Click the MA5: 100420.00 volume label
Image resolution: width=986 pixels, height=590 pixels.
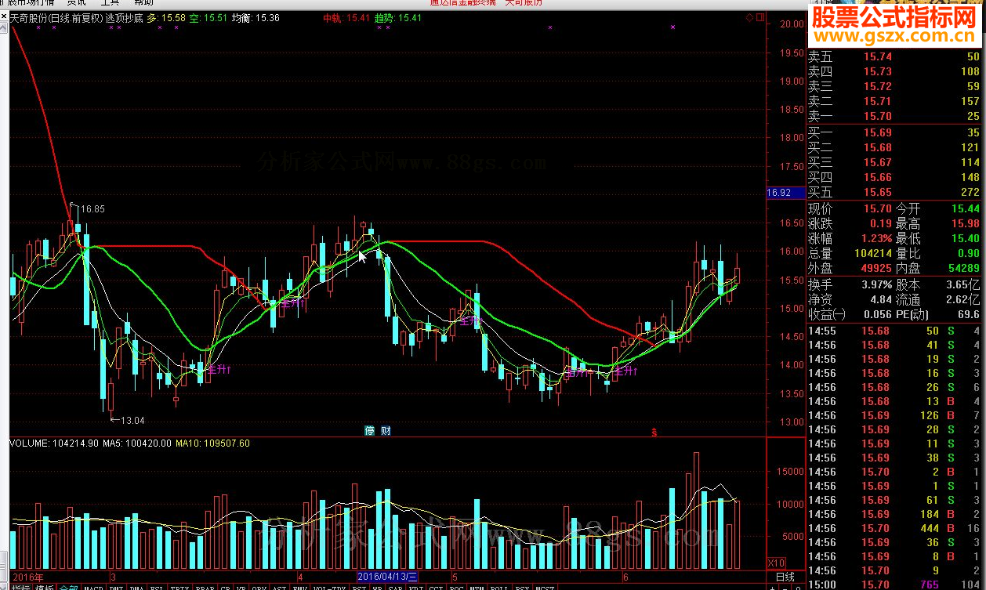pos(137,443)
